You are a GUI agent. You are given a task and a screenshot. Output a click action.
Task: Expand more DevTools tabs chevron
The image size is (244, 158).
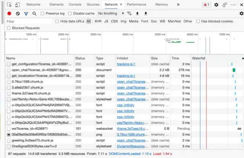[178, 5]
